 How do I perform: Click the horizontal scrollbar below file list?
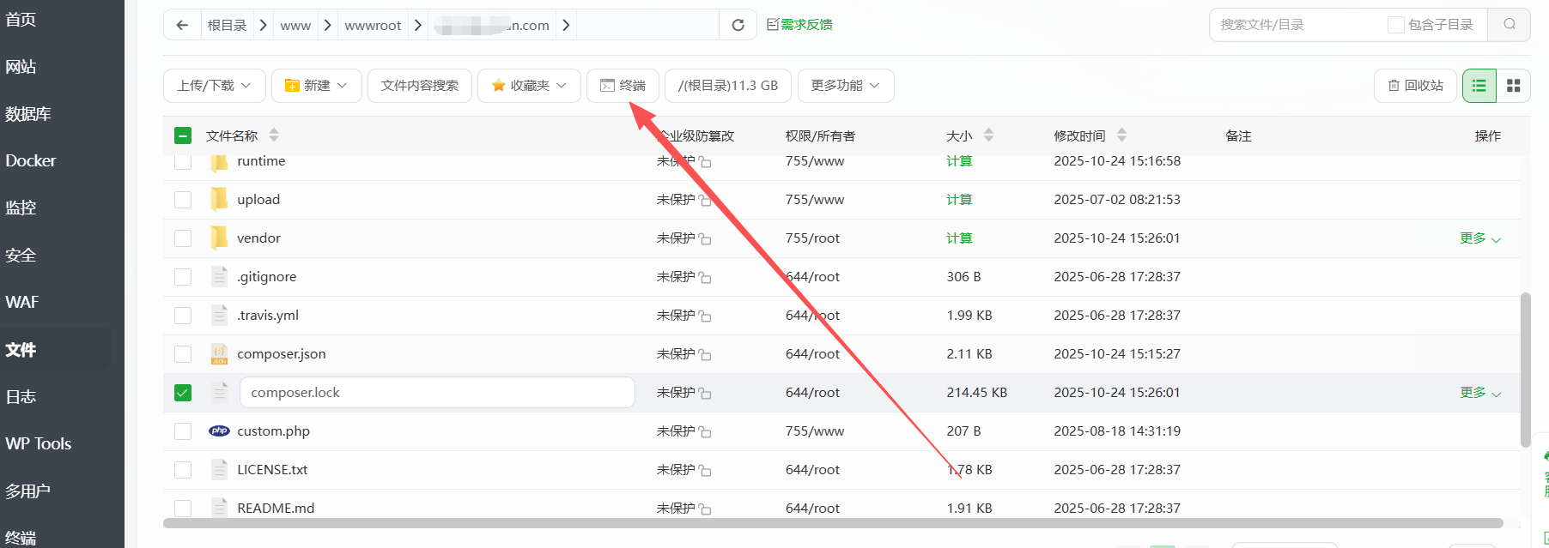[x=833, y=522]
